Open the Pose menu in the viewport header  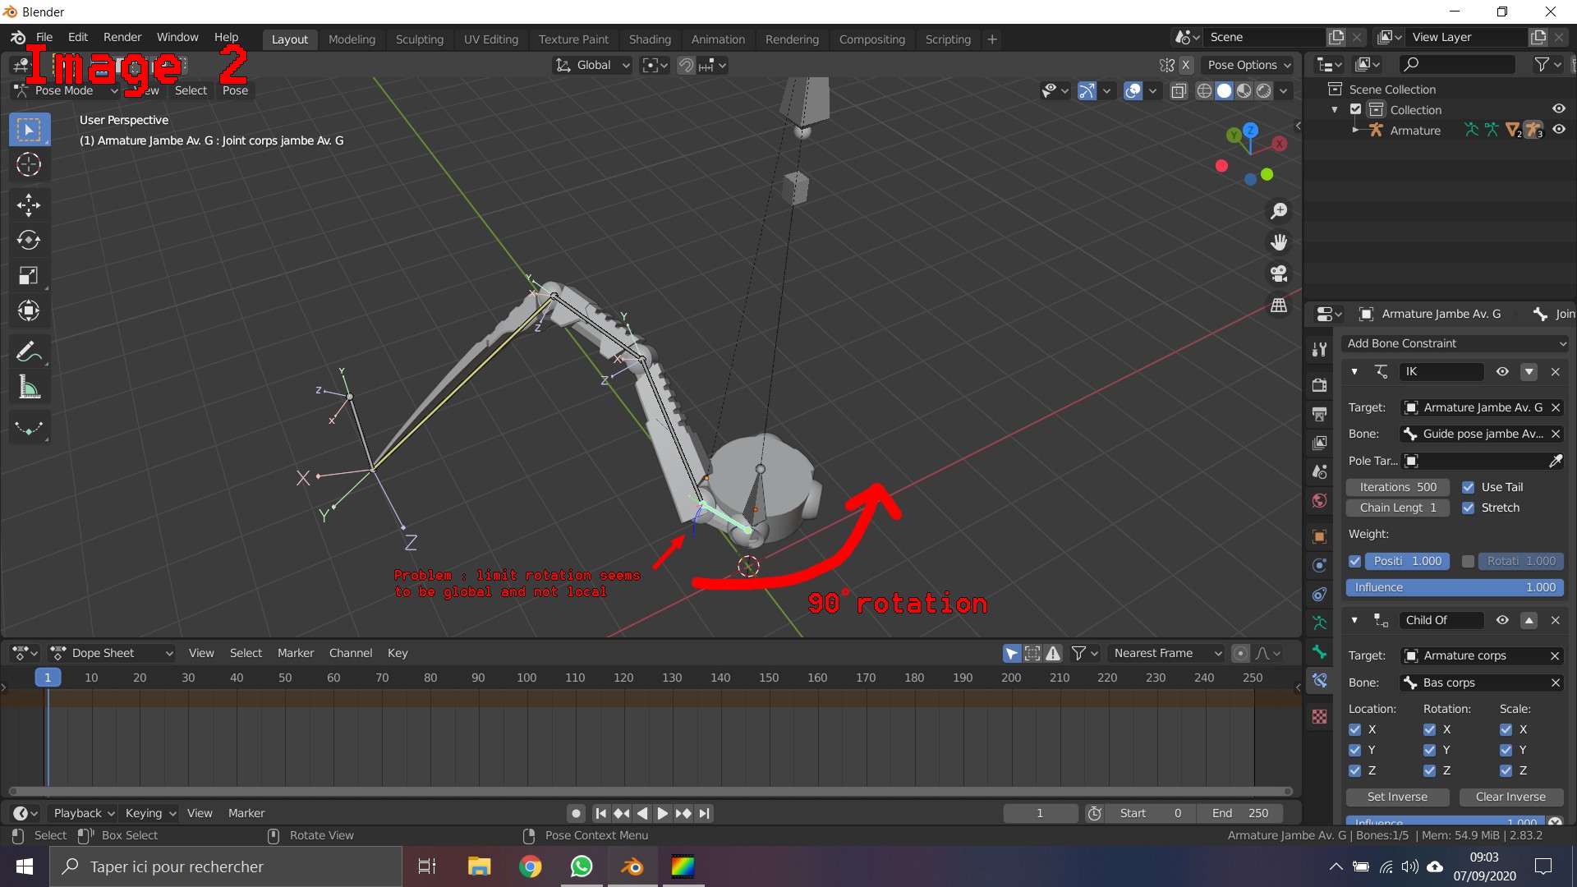(x=235, y=90)
